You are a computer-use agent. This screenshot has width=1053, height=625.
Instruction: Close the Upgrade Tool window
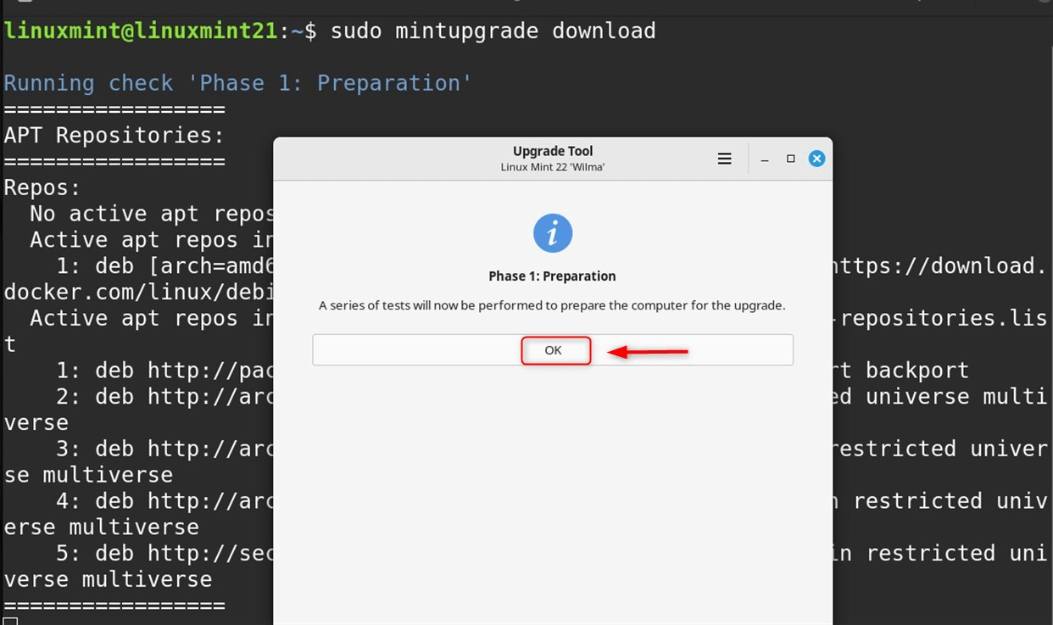pos(816,159)
